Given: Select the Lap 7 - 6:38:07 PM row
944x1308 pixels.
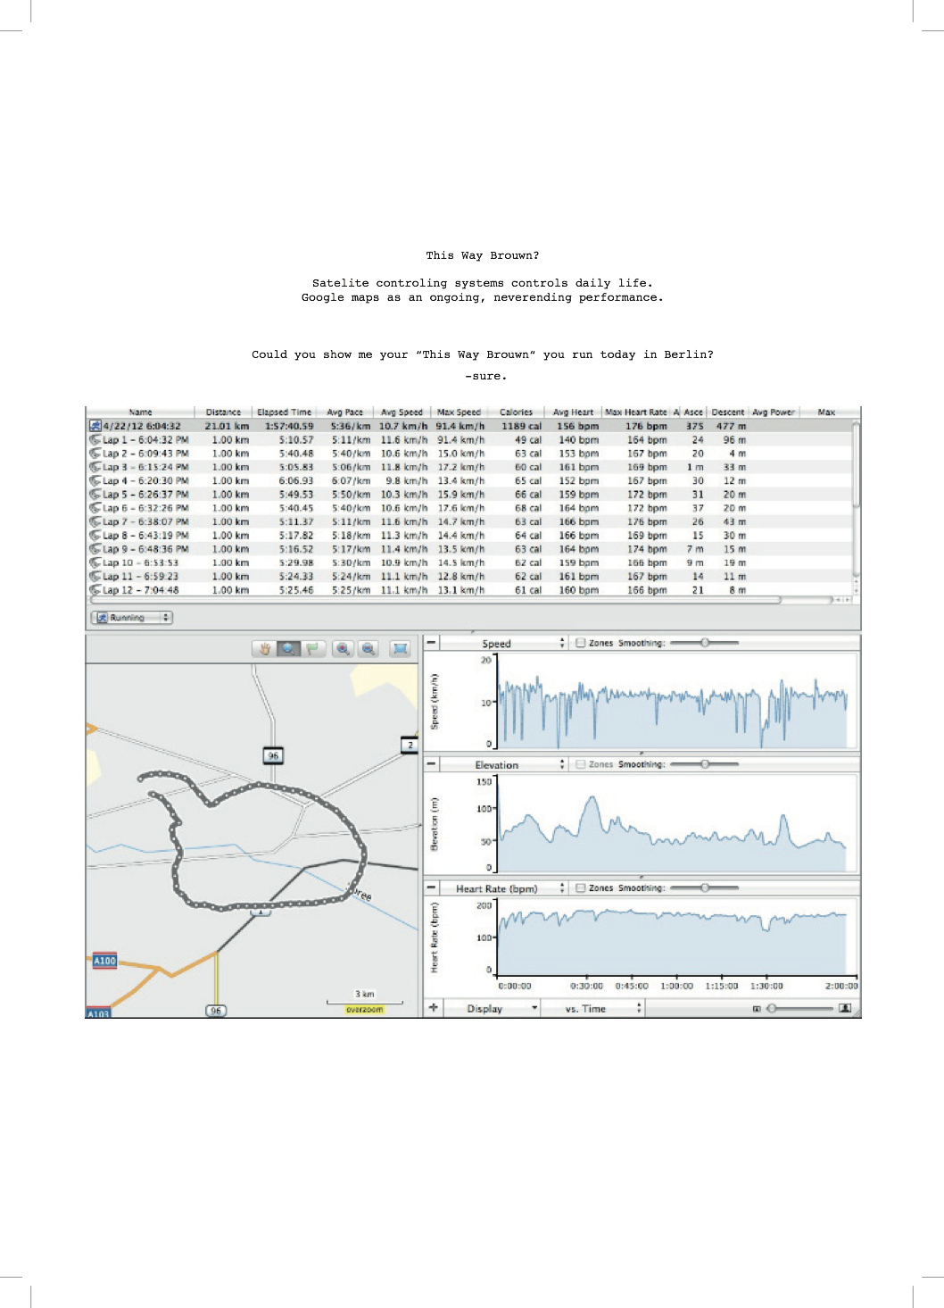Looking at the screenshot, I should tap(469, 521).
